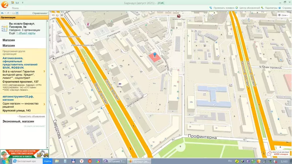
Task: Click the zoom in plus button on the map
Action: tap(53, 21)
